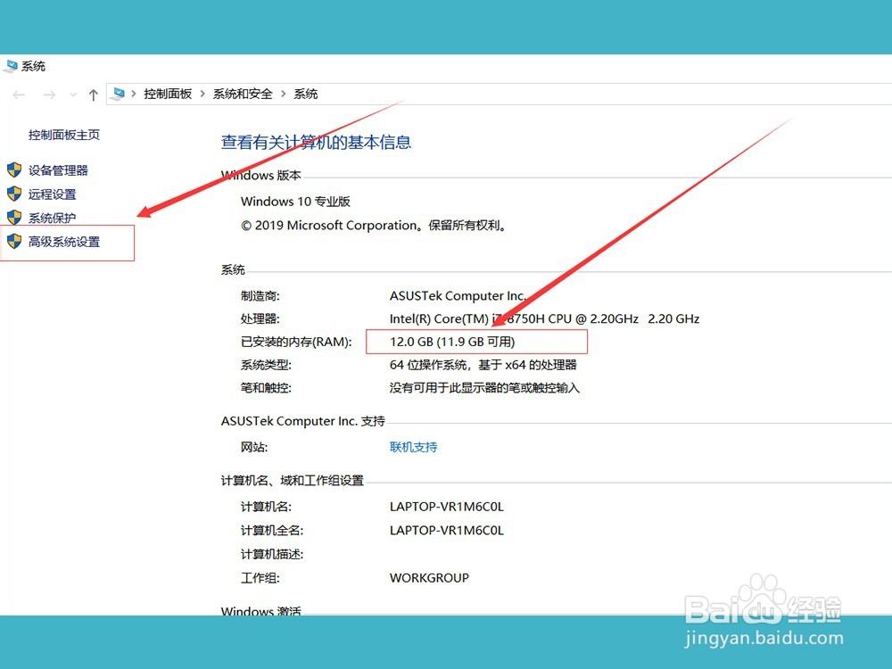
Task: Select 系统和安全 in the breadcrumb
Action: pyautogui.click(x=243, y=94)
